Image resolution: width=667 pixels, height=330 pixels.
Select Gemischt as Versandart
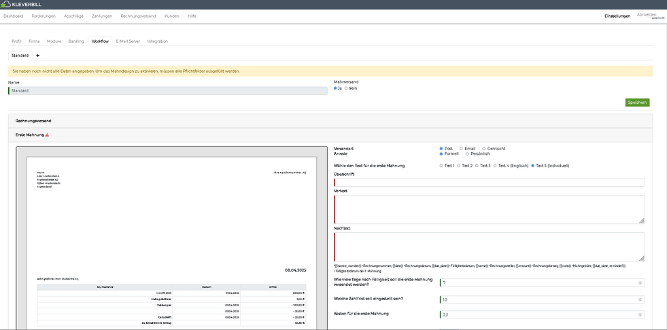coord(483,149)
